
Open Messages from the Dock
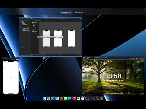[66, 98]
